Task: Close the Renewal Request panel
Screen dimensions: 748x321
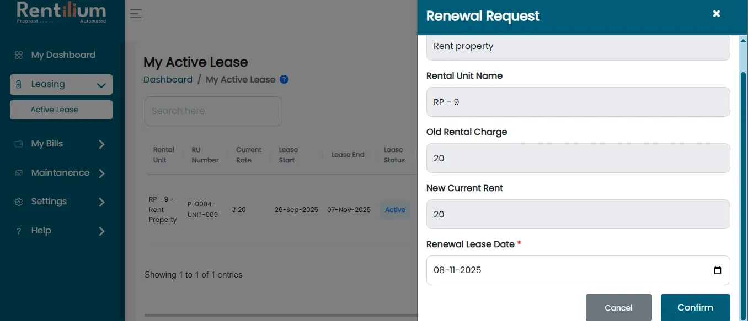Action: pyautogui.click(x=717, y=14)
